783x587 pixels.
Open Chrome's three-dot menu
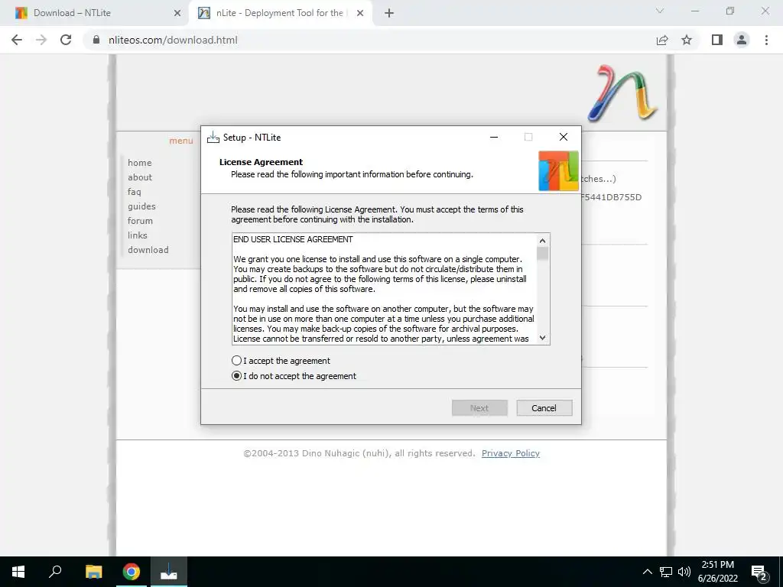pyautogui.click(x=766, y=40)
